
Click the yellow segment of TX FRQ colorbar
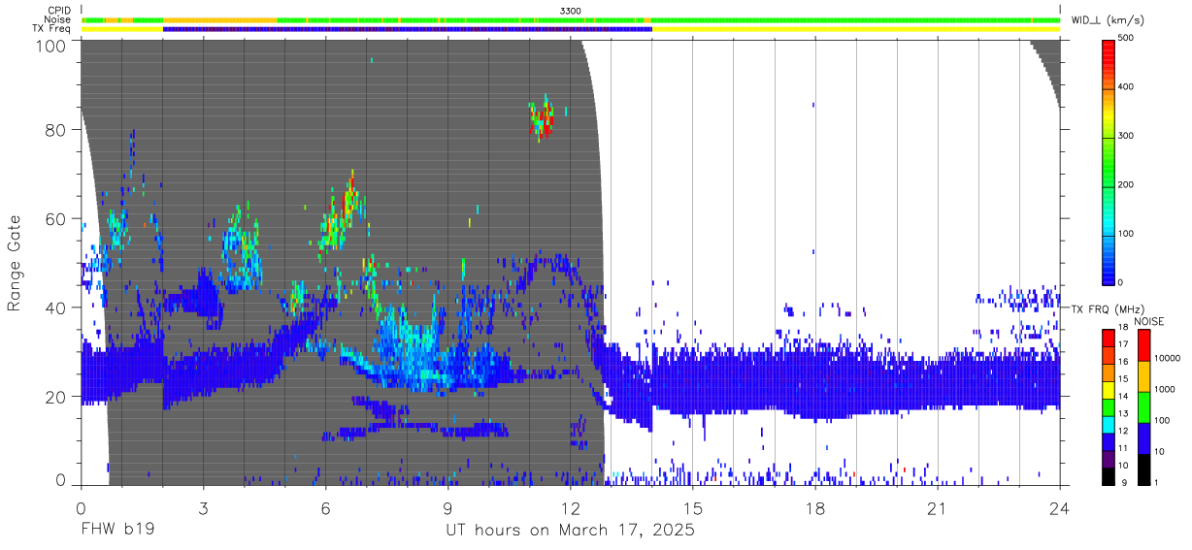1109,389
